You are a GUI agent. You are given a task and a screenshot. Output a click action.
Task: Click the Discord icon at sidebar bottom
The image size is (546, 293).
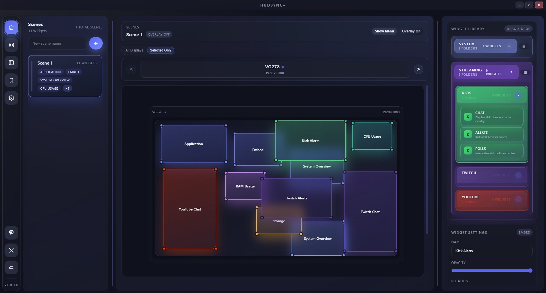click(11, 267)
